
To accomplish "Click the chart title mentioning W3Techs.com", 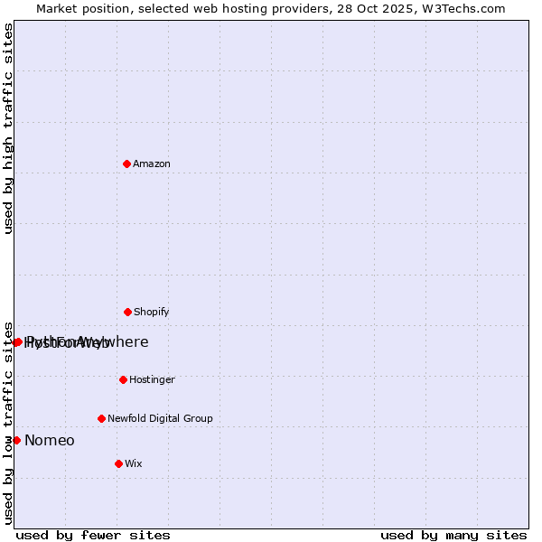I will (271, 8).
